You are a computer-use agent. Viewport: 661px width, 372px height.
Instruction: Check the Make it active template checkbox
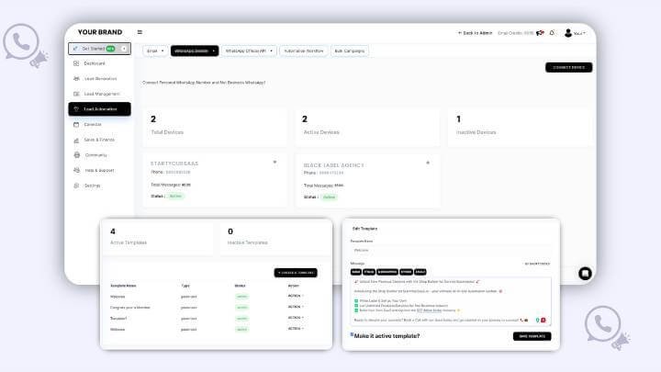pos(353,334)
